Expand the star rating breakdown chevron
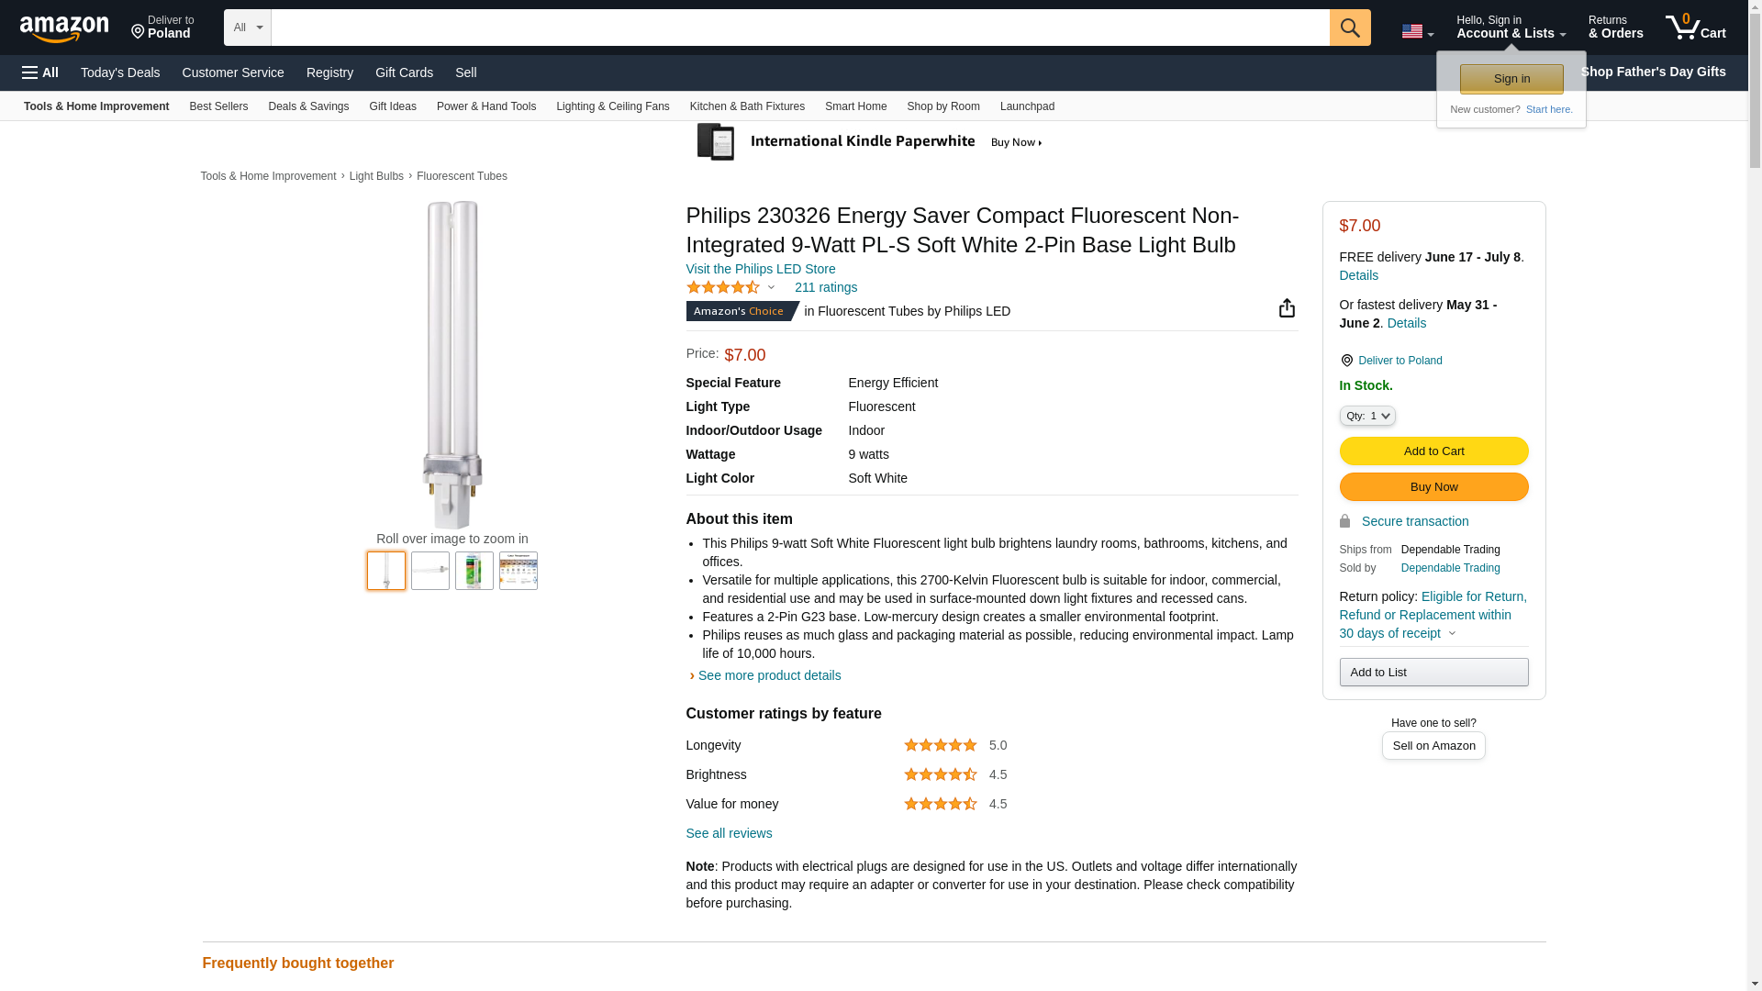 (771, 288)
